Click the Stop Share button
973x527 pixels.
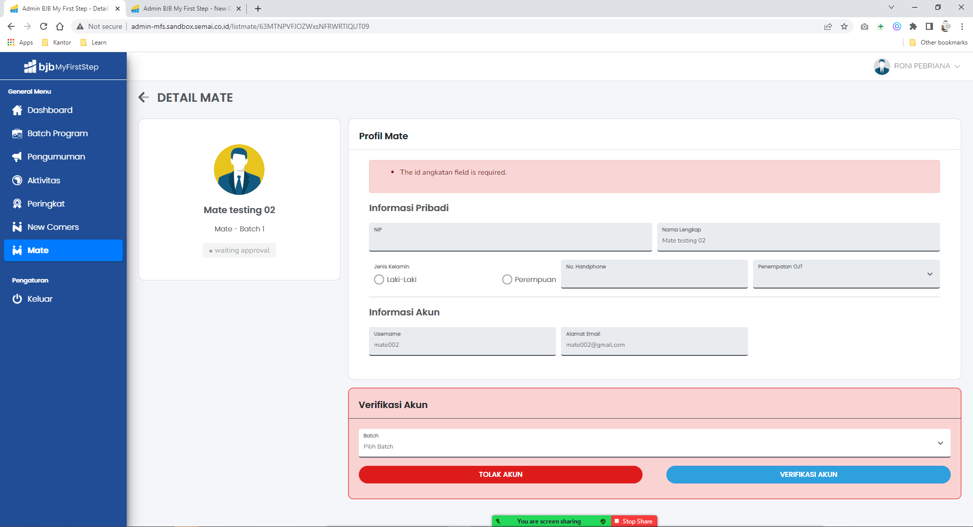634,521
